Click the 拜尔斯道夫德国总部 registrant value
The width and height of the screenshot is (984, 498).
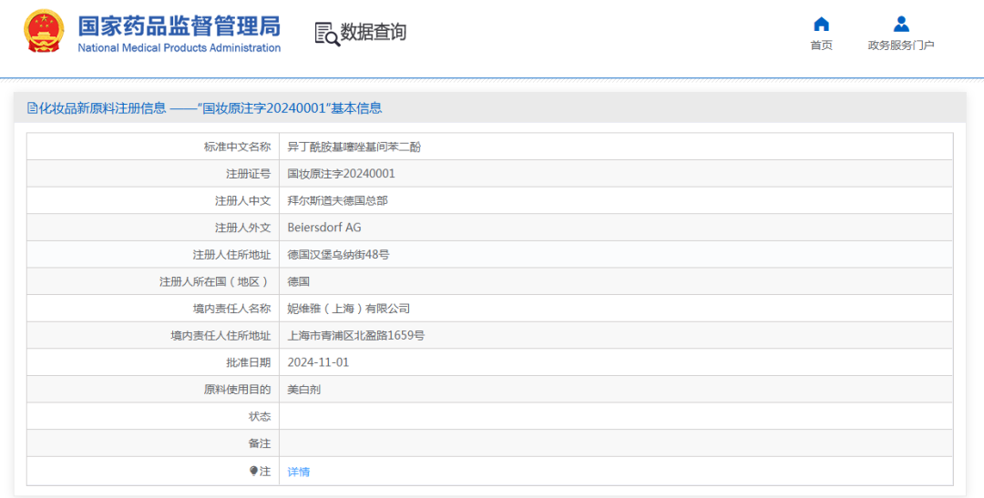pyautogui.click(x=337, y=200)
